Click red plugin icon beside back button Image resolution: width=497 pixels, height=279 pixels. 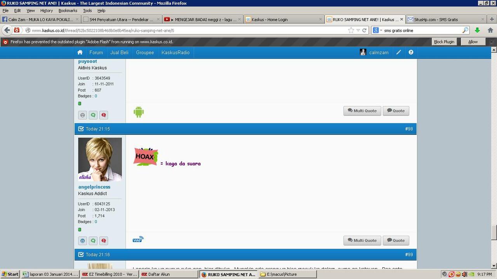(x=17, y=30)
